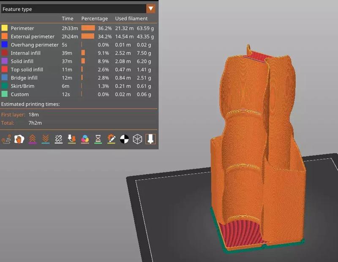Click yellow Perimeter color swatch
Viewport: 338px width, 262px height.
5,28
